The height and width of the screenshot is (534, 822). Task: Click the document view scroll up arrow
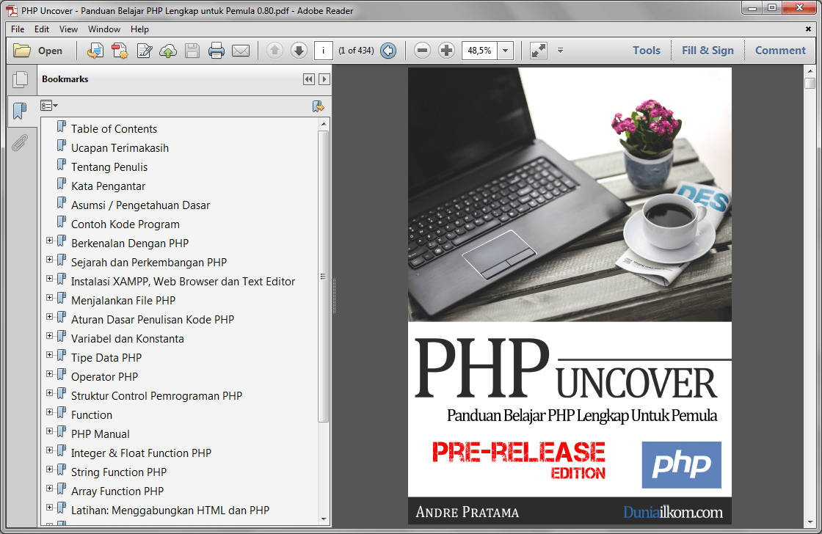(810, 71)
